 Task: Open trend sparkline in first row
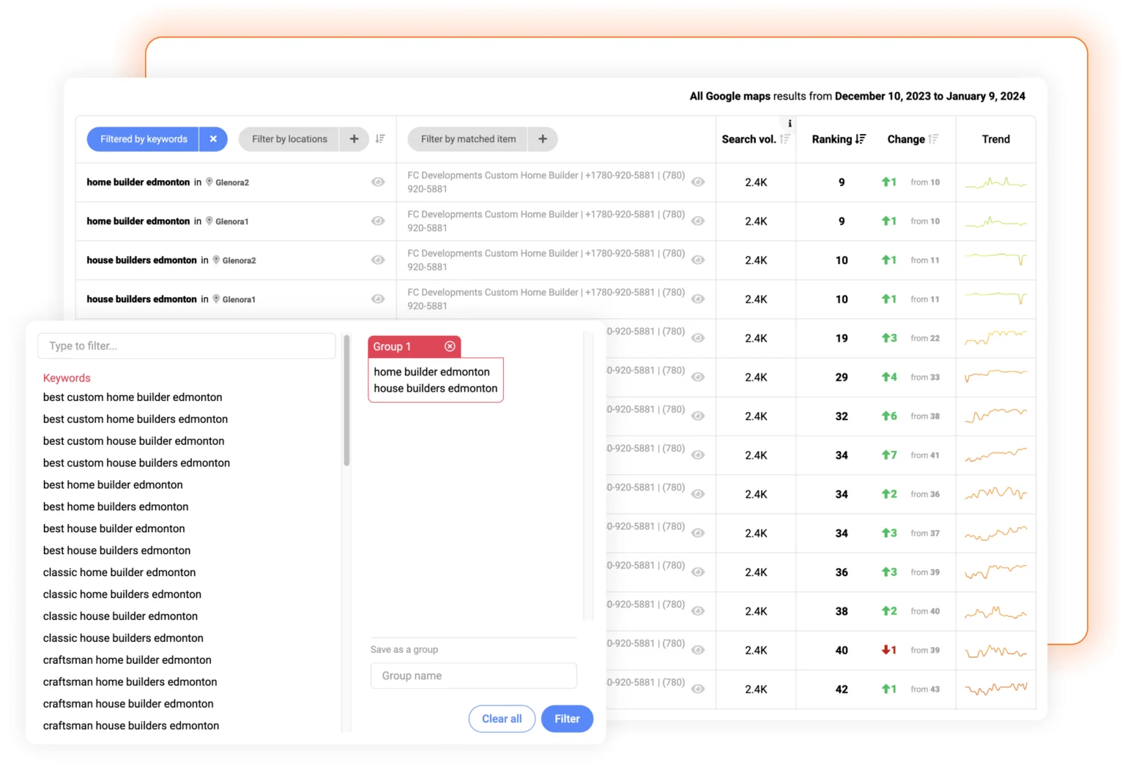point(995,182)
